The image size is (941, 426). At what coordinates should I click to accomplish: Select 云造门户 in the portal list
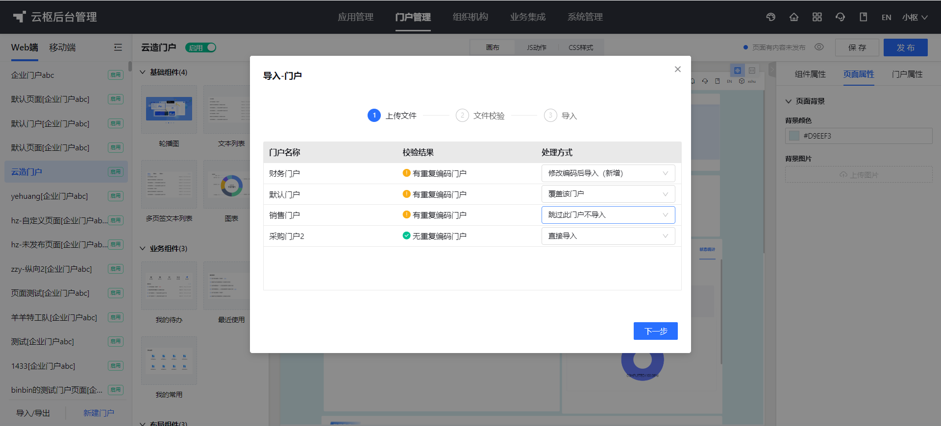(x=66, y=172)
